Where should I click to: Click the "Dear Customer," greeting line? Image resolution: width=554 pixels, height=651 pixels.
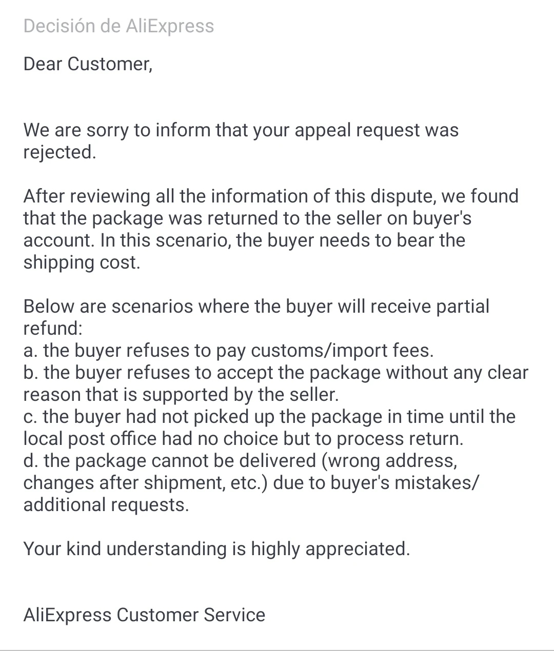tap(88, 64)
